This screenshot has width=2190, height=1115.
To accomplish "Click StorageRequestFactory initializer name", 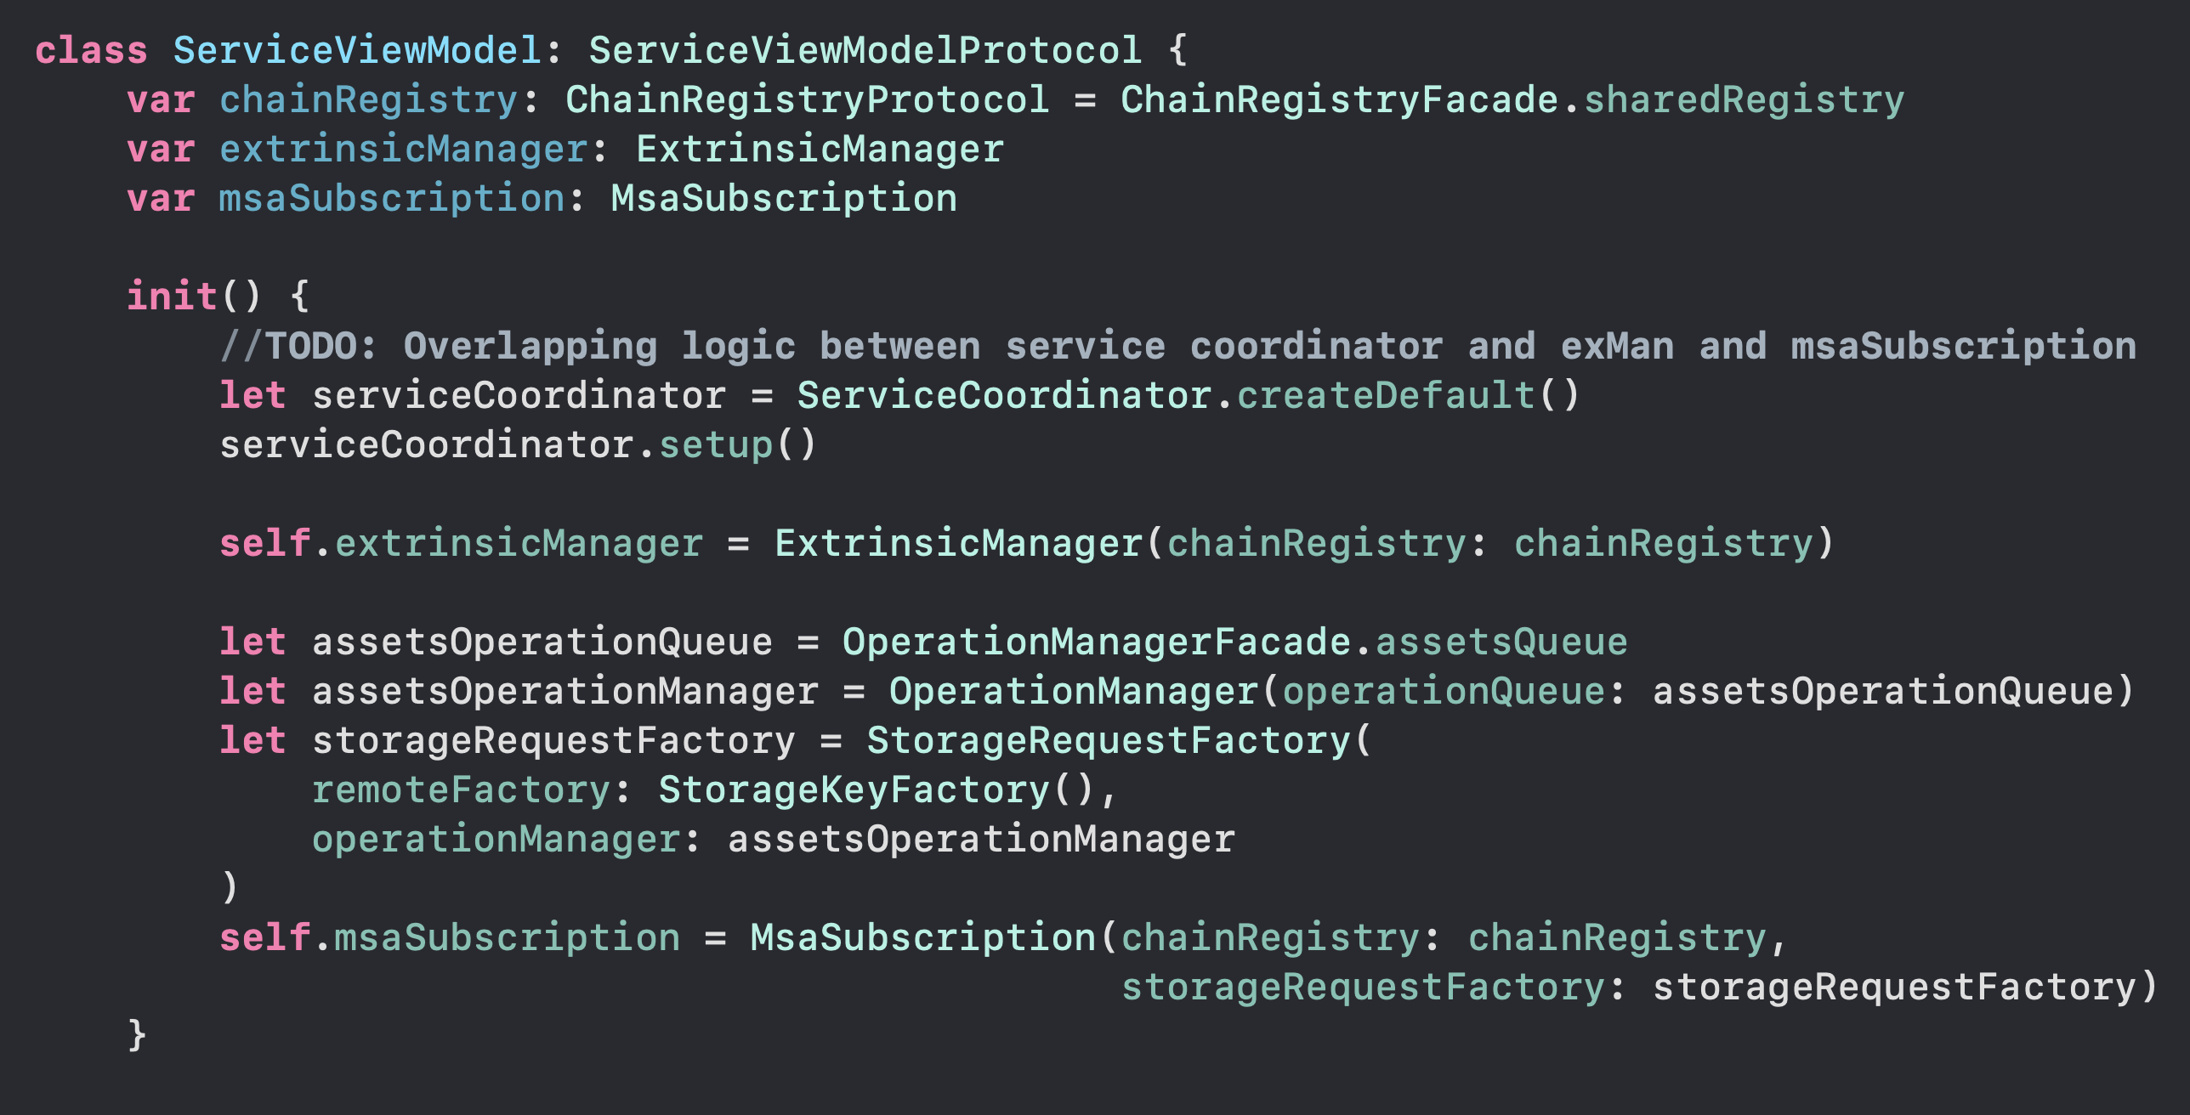I will point(1109,740).
